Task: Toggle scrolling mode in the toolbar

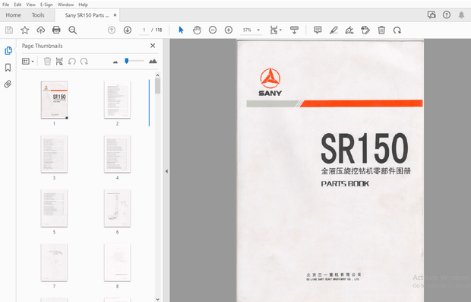Action: (x=294, y=30)
